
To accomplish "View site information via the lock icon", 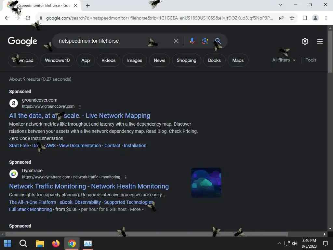I will pyautogui.click(x=41, y=18).
